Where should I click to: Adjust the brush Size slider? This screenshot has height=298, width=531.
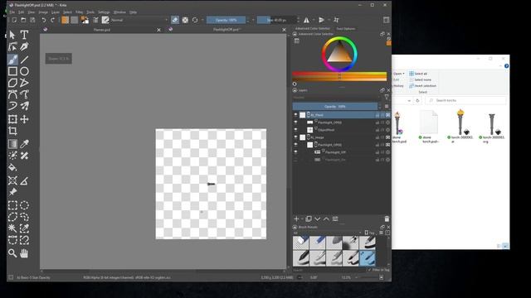click(x=276, y=20)
